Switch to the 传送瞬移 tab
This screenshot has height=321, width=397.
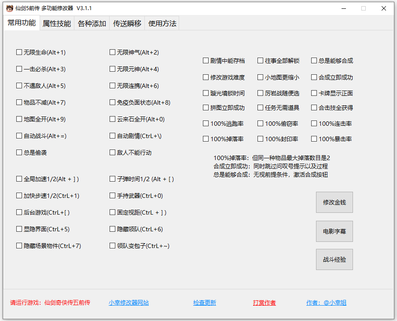(127, 23)
